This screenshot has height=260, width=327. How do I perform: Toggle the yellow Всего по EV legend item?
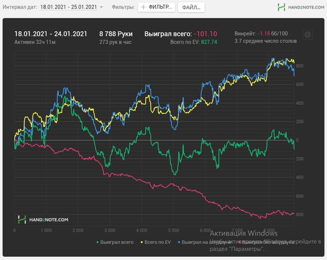tap(156, 242)
